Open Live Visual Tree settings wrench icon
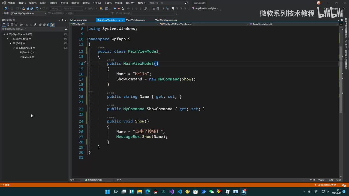The height and width of the screenshot is (196, 349). pyautogui.click(x=35, y=25)
